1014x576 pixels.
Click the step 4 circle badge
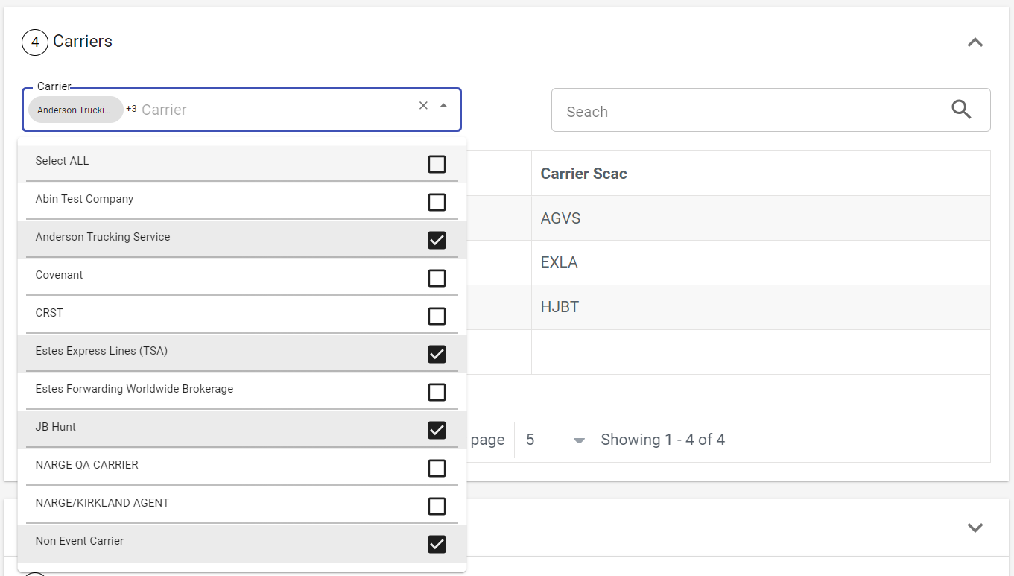(x=35, y=42)
